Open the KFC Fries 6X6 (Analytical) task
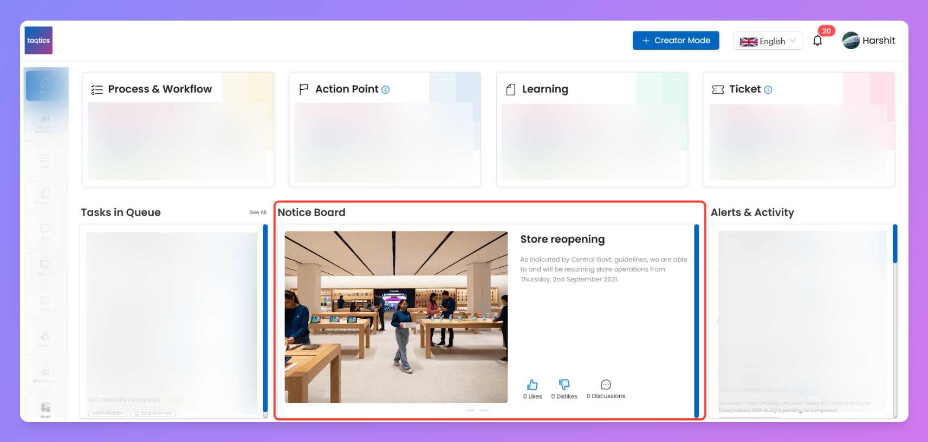Viewport: 928px width, 442px height. [125, 400]
